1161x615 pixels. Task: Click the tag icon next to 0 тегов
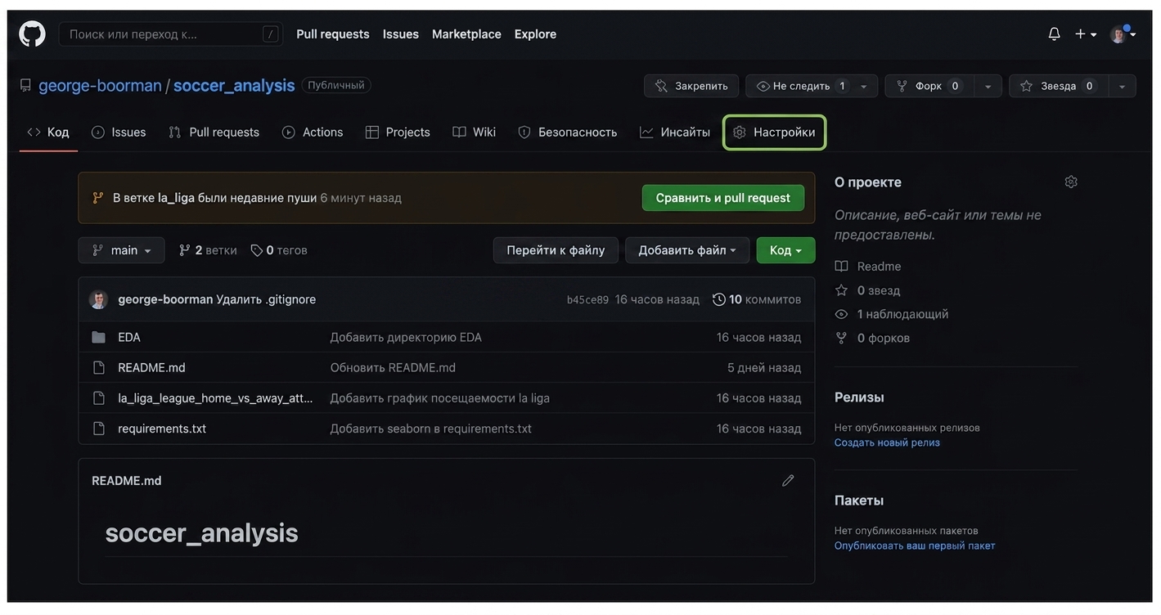[x=257, y=250]
